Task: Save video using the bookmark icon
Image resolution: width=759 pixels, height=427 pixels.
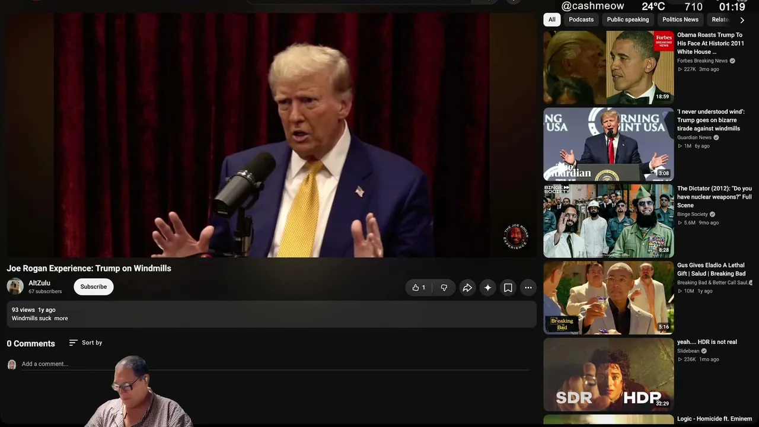Action: (508, 288)
